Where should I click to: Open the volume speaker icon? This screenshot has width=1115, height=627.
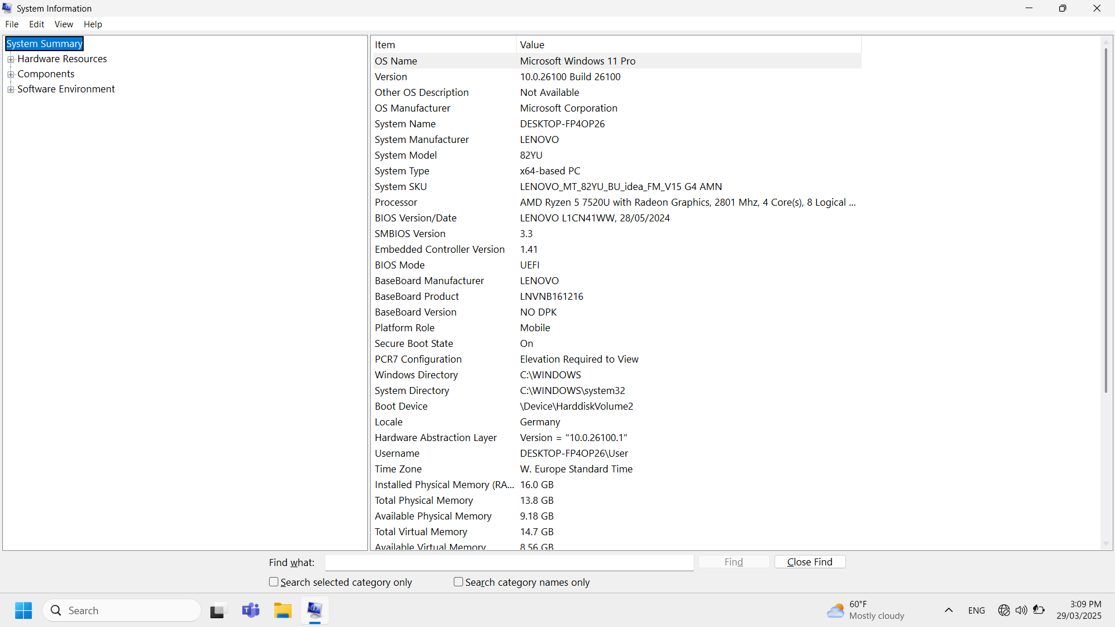[x=1021, y=610]
